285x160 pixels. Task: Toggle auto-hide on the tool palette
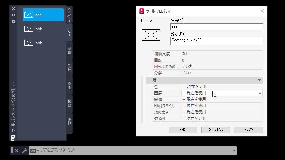point(13,15)
